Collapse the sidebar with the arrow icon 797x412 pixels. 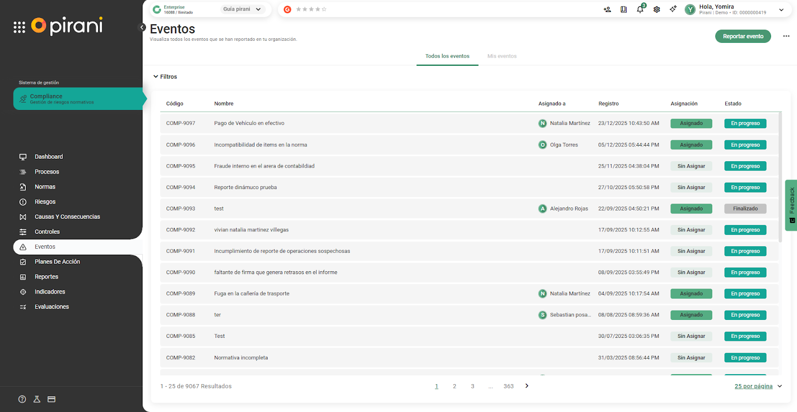click(142, 27)
